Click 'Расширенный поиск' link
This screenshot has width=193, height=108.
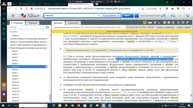click(150, 16)
